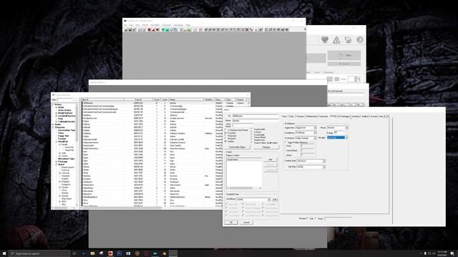Collapse the Character category in Object Window tree
Viewport: 458px width, 257px height.
click(54, 127)
